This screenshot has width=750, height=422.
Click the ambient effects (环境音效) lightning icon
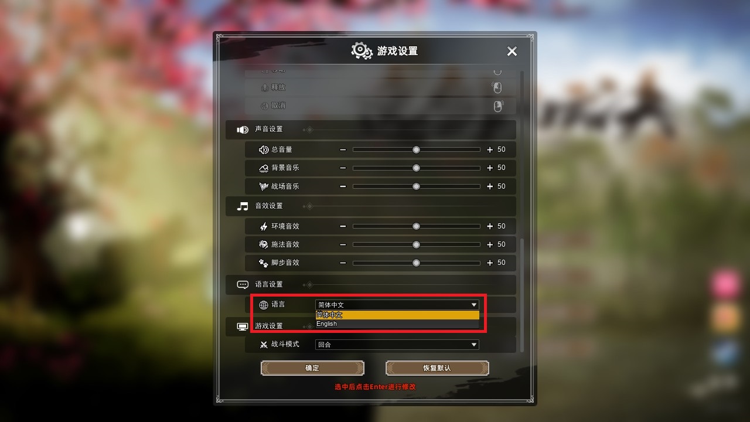(264, 226)
